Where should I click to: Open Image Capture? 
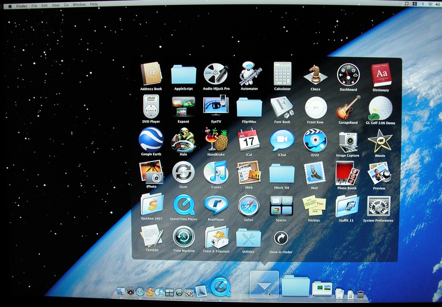point(347,142)
